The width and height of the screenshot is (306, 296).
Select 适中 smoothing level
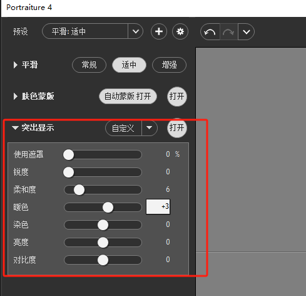(x=129, y=65)
